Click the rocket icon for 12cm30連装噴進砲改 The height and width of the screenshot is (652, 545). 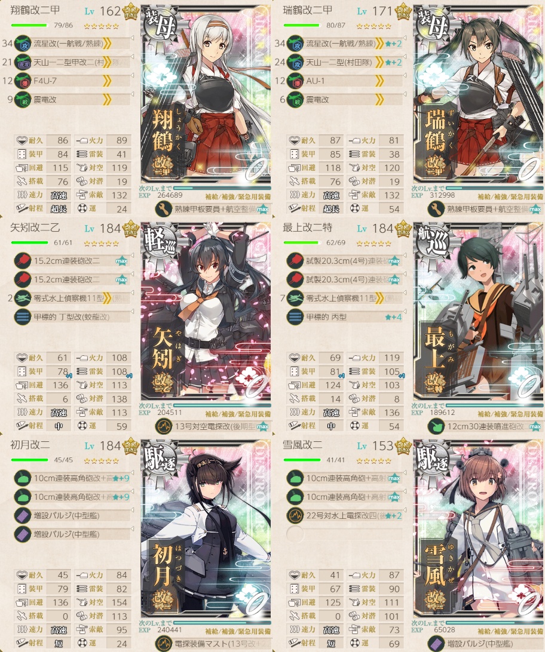436,426
